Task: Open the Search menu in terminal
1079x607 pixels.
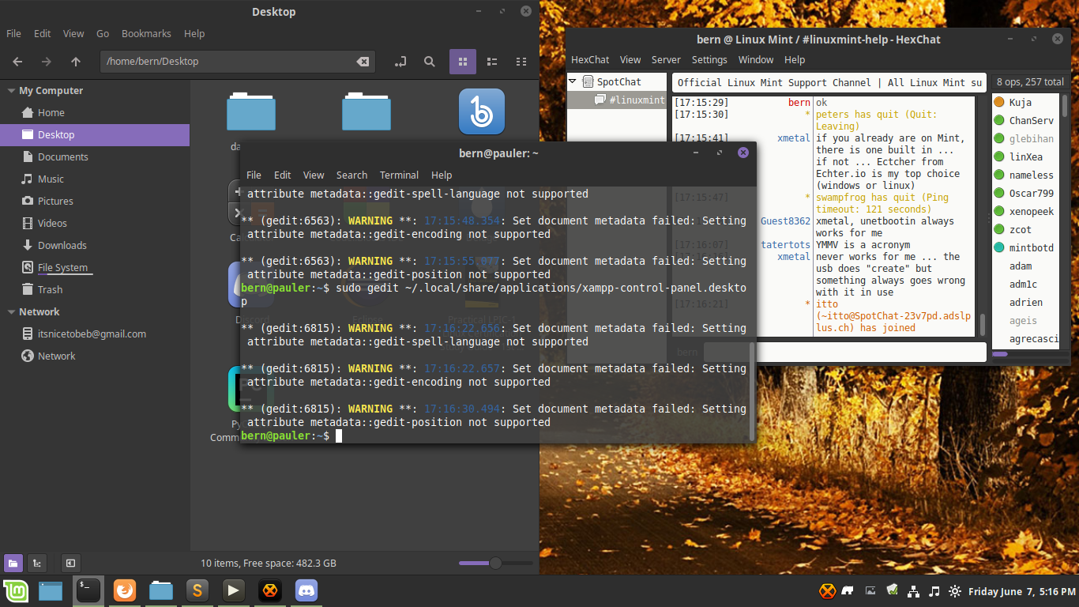Action: (x=352, y=175)
